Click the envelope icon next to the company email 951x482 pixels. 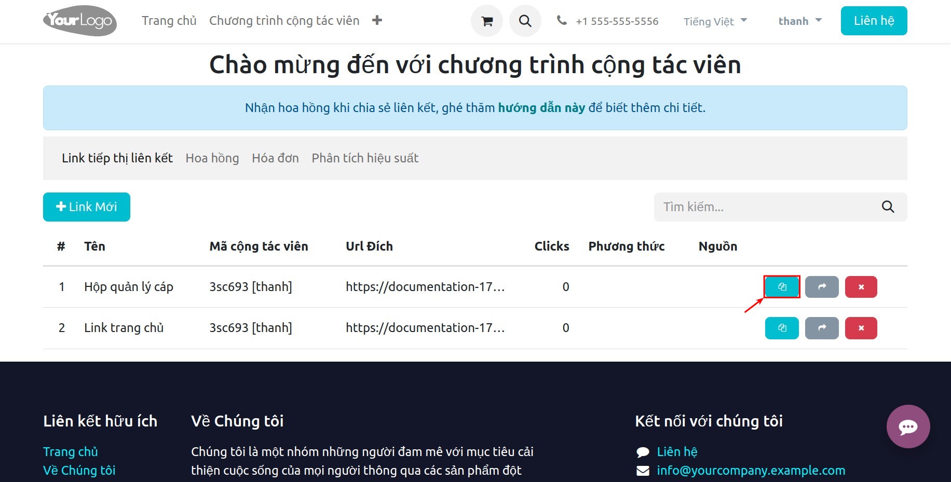643,471
